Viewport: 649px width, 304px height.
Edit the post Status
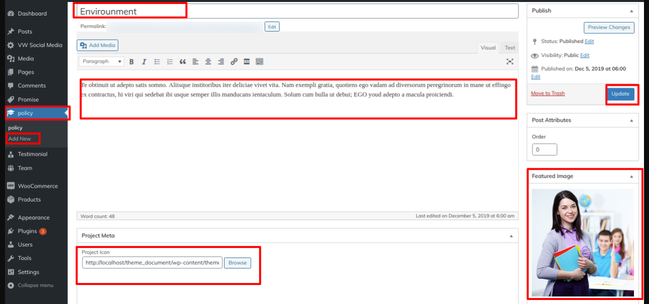[589, 41]
